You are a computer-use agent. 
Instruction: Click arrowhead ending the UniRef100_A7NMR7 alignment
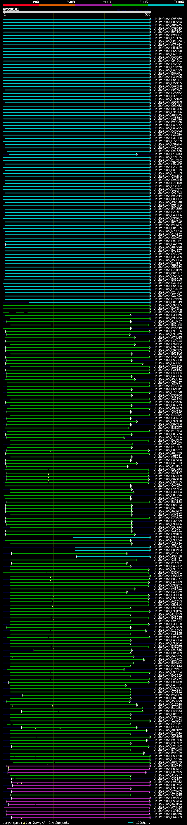124,669
